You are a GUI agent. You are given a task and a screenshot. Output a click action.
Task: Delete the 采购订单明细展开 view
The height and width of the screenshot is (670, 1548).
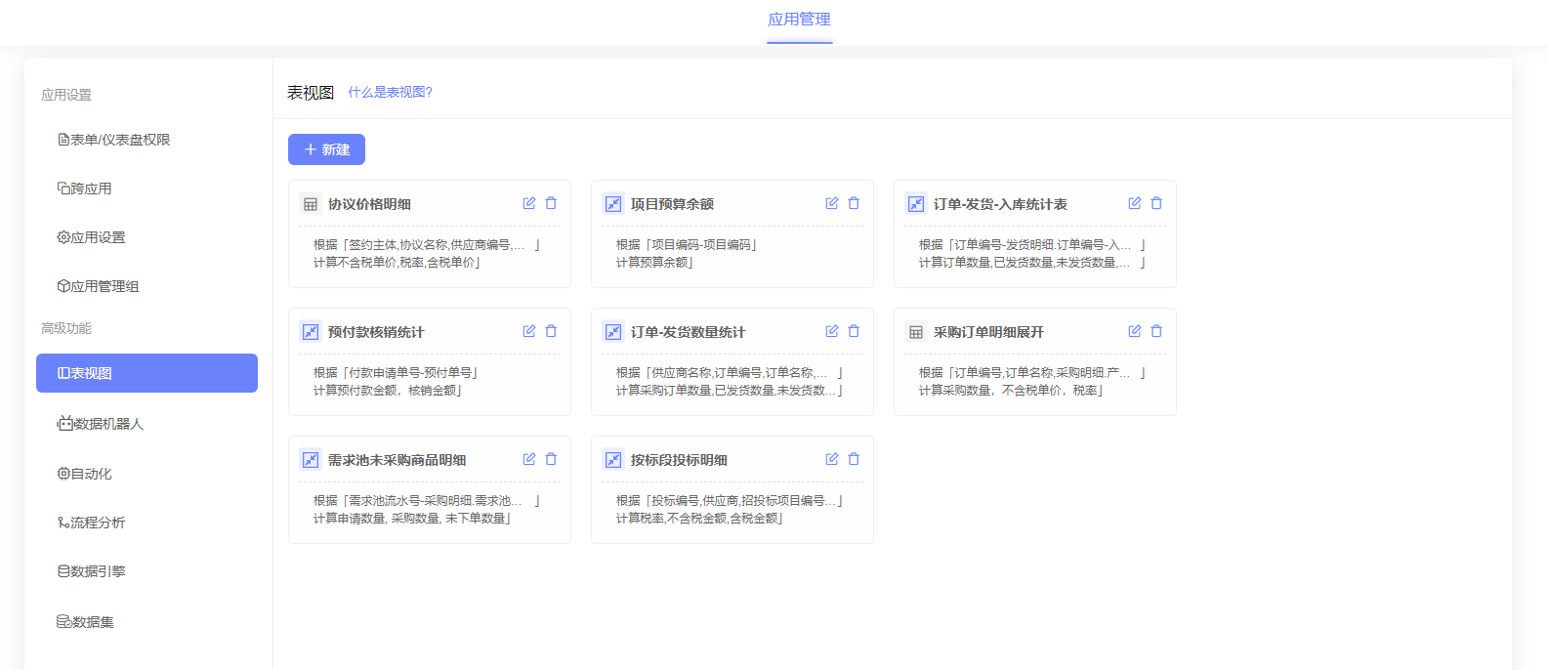[1156, 331]
